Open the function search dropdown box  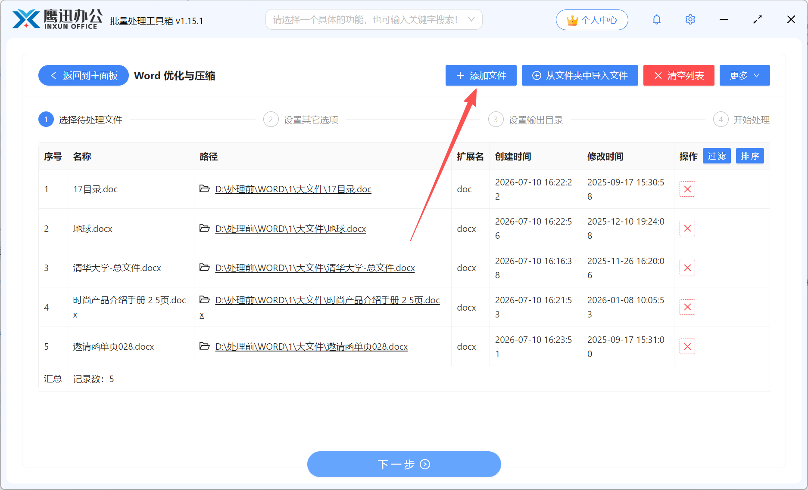tap(374, 20)
